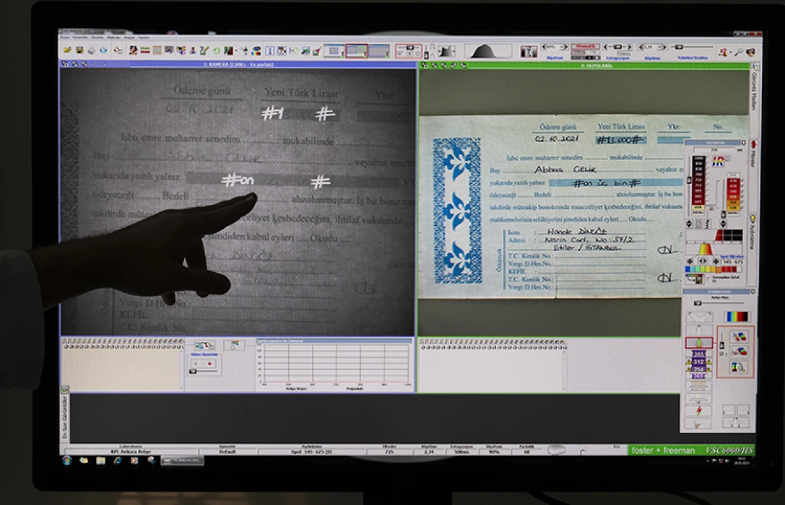The height and width of the screenshot is (505, 785).
Task: Click the printer icon in toolbar
Action: [92, 50]
